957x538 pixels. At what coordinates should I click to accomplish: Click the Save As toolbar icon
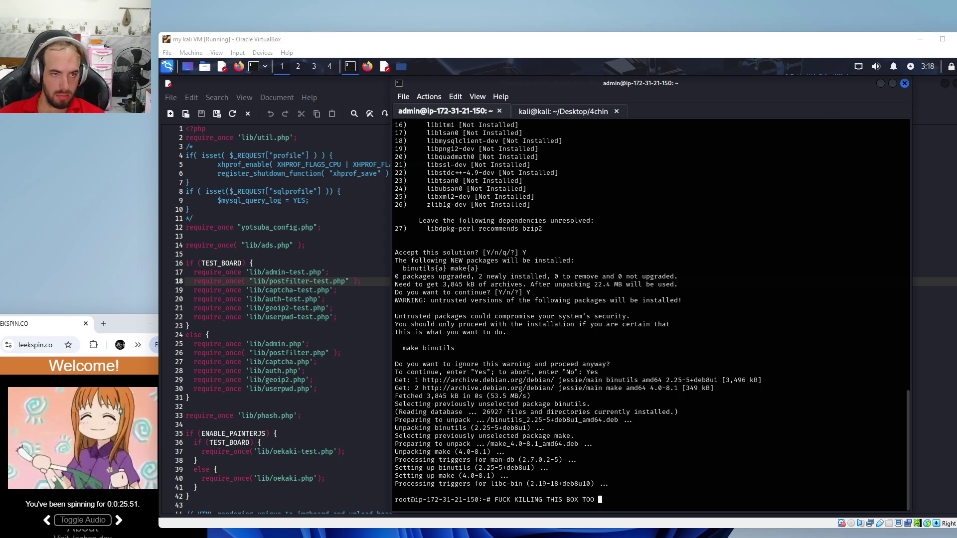pyautogui.click(x=217, y=114)
